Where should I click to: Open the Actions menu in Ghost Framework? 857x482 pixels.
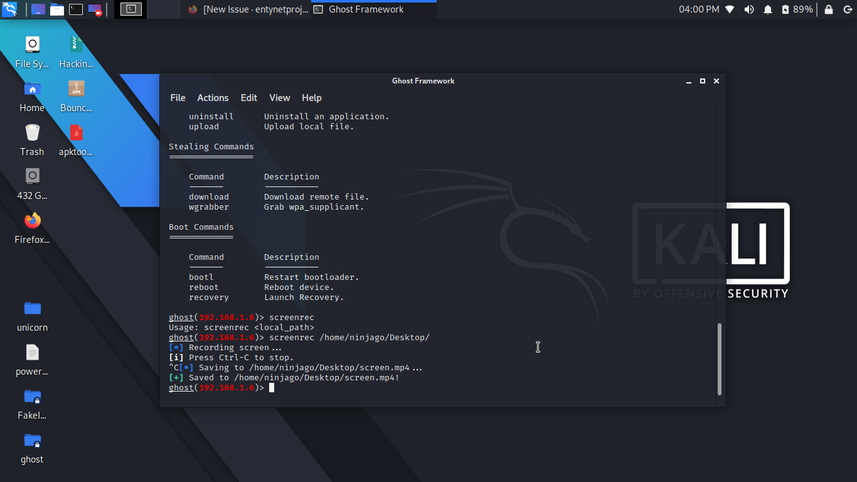(213, 98)
